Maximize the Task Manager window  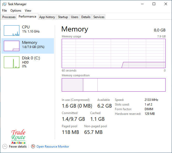(x=154, y=4)
